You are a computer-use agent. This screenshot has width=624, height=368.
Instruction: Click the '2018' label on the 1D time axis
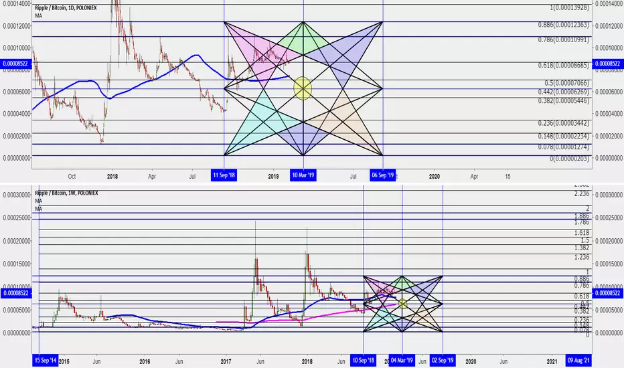pos(112,176)
